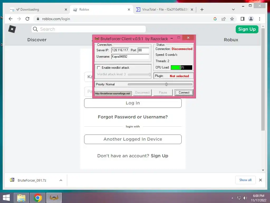Toggle Enable wordlist attack checkbox
The height and width of the screenshot is (203, 270).
tap(99, 68)
